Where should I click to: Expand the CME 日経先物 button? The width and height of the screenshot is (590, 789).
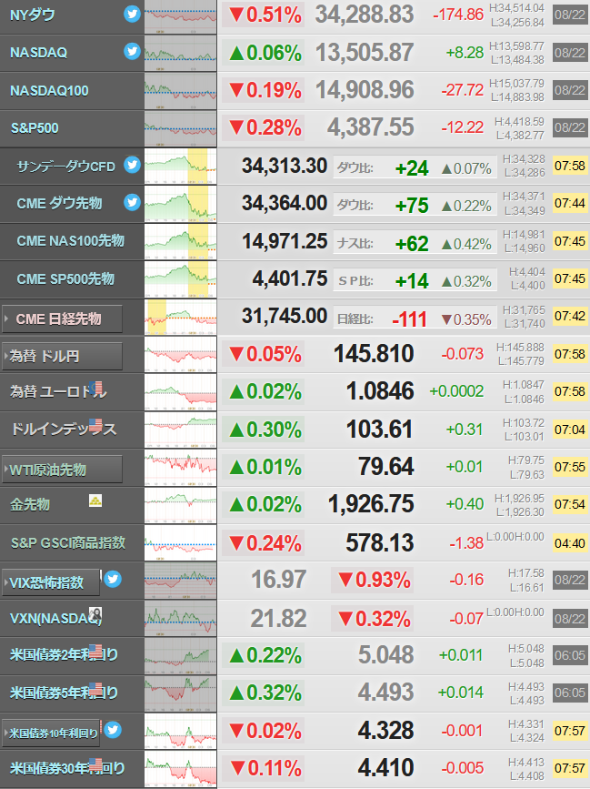tap(63, 319)
